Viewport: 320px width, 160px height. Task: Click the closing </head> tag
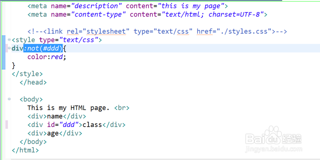pos(33,83)
